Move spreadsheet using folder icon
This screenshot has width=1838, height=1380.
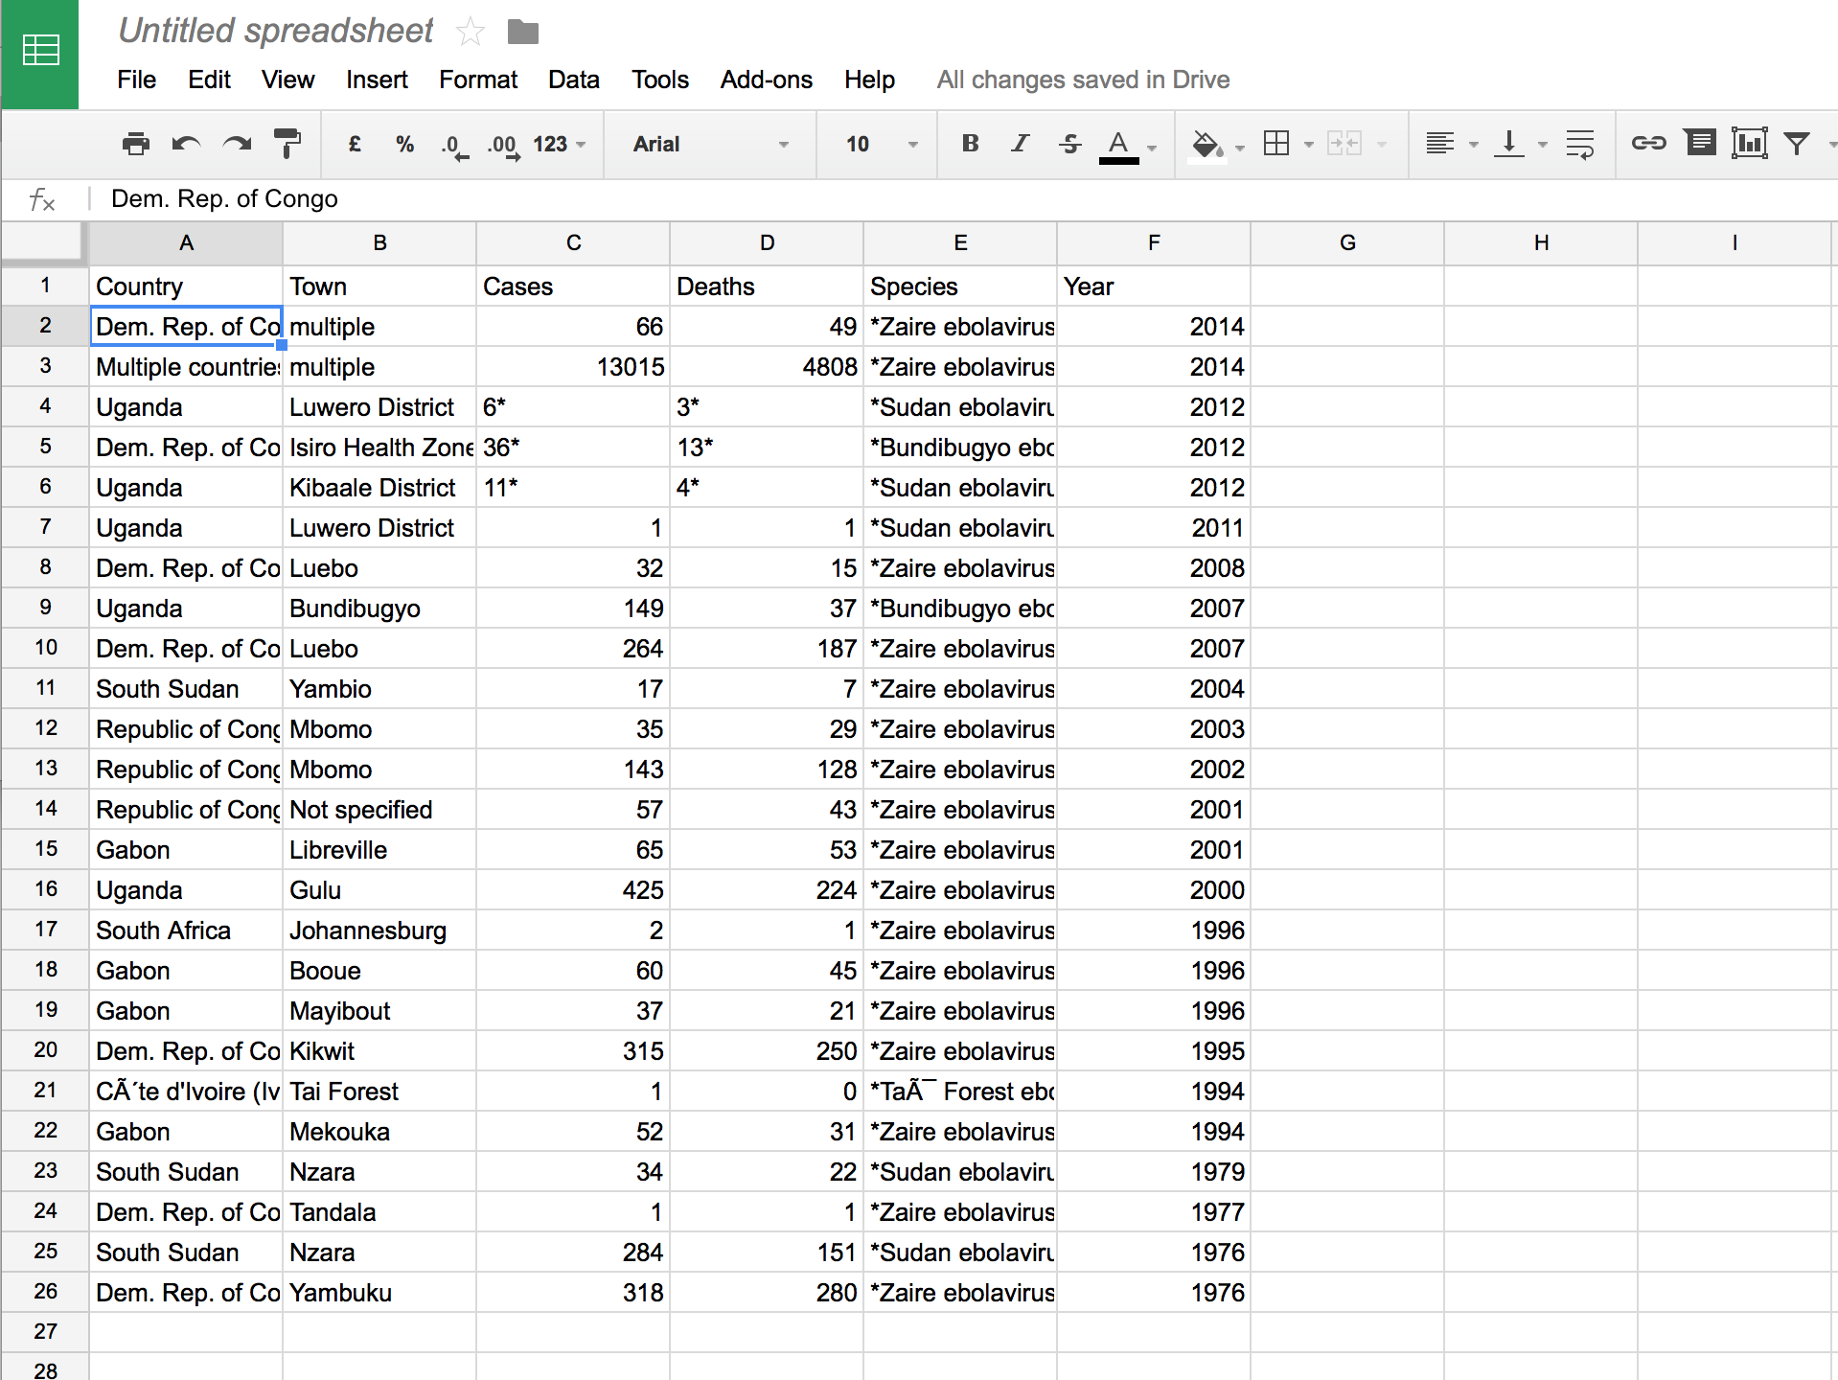tap(523, 33)
